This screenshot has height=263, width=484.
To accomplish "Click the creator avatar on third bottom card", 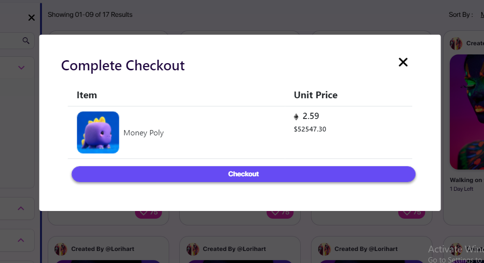I will coord(324,249).
